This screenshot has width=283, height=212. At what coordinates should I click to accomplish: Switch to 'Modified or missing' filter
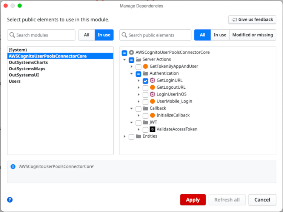click(253, 35)
